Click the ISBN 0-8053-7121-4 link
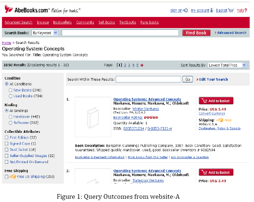 (x=159, y=129)
